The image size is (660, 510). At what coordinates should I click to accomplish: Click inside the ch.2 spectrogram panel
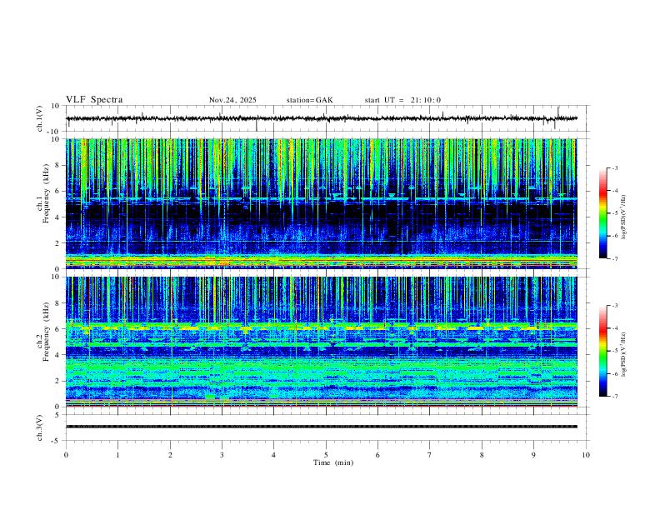tap(321, 342)
